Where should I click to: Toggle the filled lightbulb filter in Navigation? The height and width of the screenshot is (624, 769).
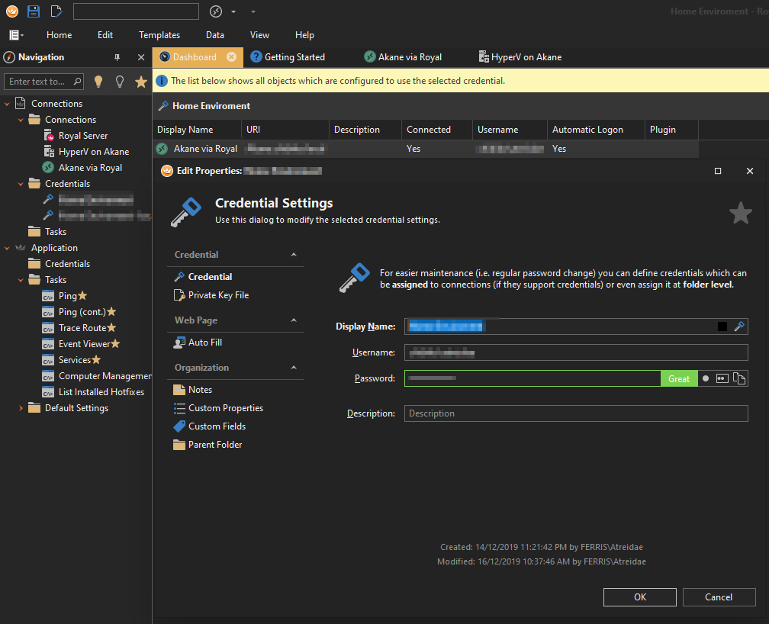pos(98,82)
